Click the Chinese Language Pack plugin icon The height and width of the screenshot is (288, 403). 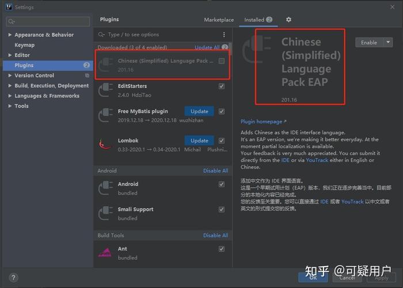(x=105, y=65)
